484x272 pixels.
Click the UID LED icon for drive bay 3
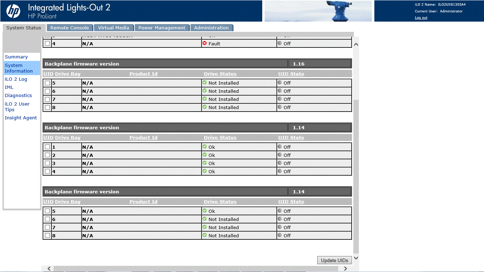[280, 163]
